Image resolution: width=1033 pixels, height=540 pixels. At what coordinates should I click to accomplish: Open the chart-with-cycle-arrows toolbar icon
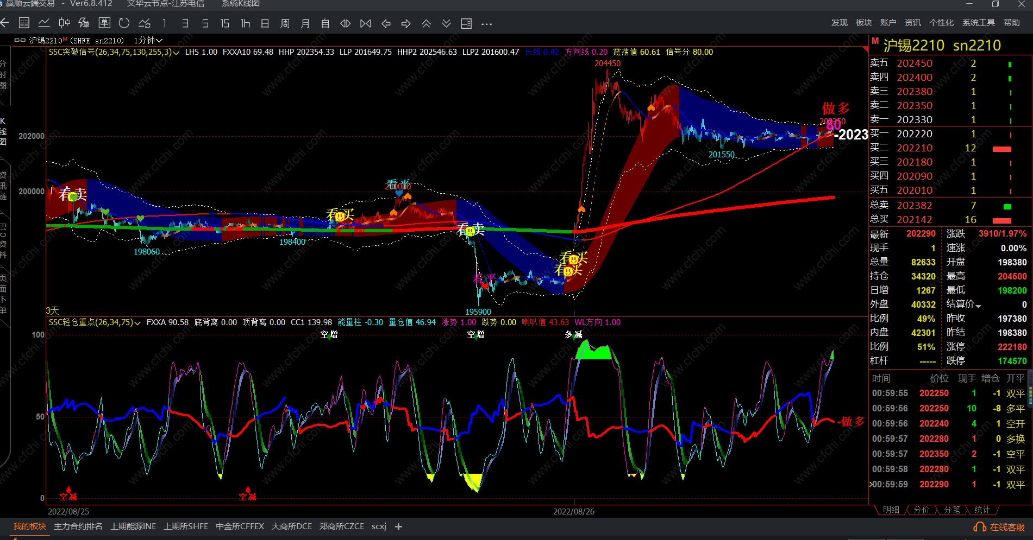tap(145, 23)
